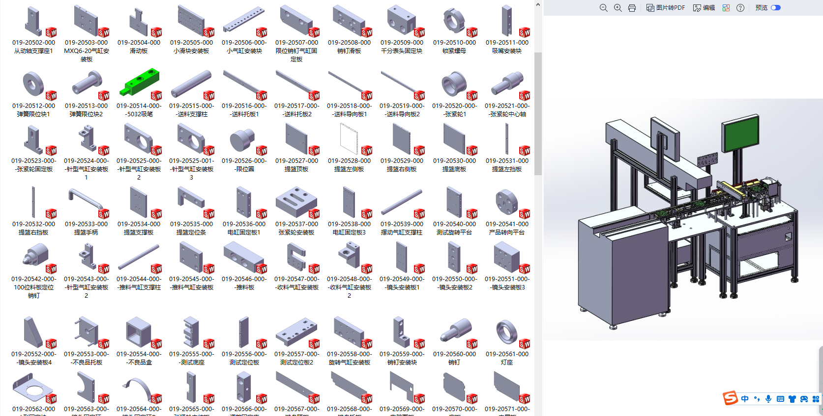Select file 019-20533-000 提篮手柄
The image size is (823, 416).
pyautogui.click(x=87, y=211)
